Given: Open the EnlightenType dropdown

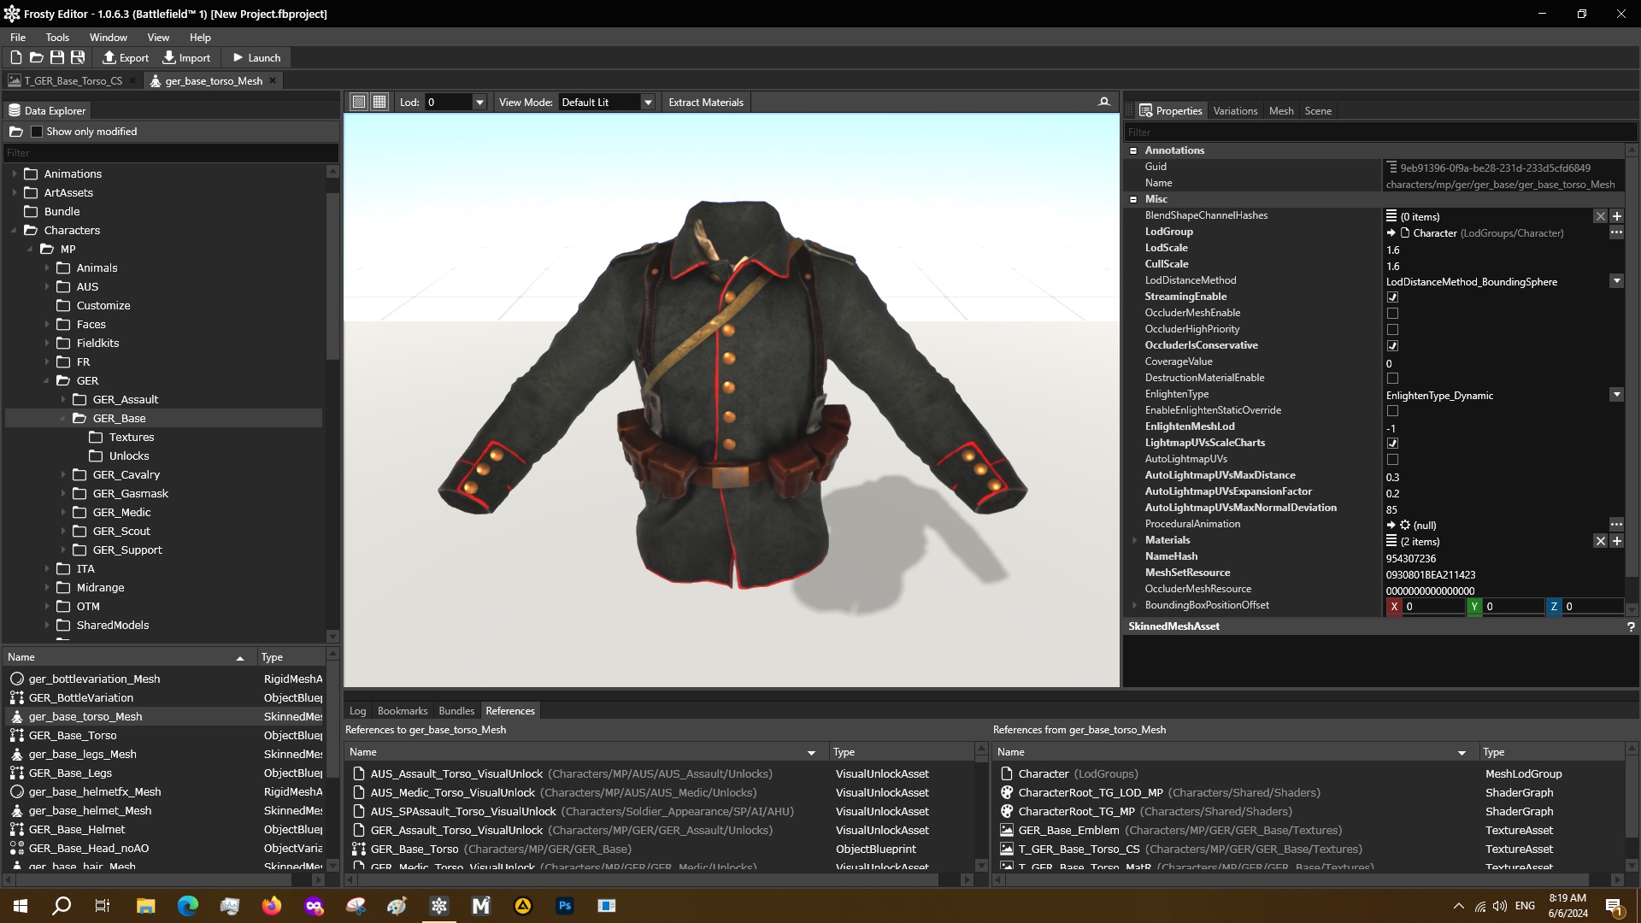Looking at the screenshot, I should coord(1616,394).
